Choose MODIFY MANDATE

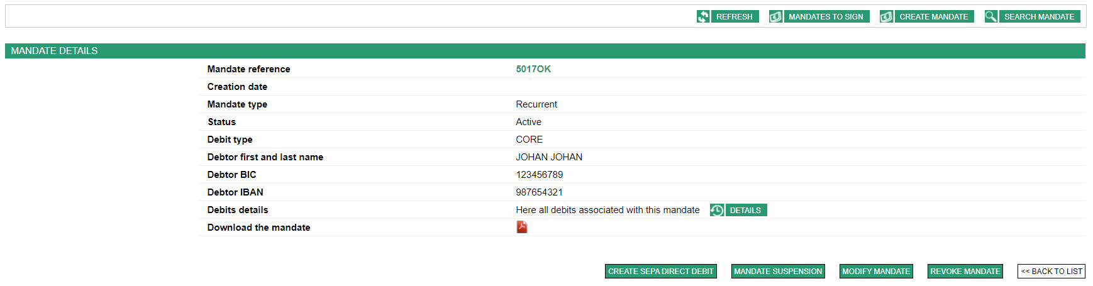click(x=876, y=272)
